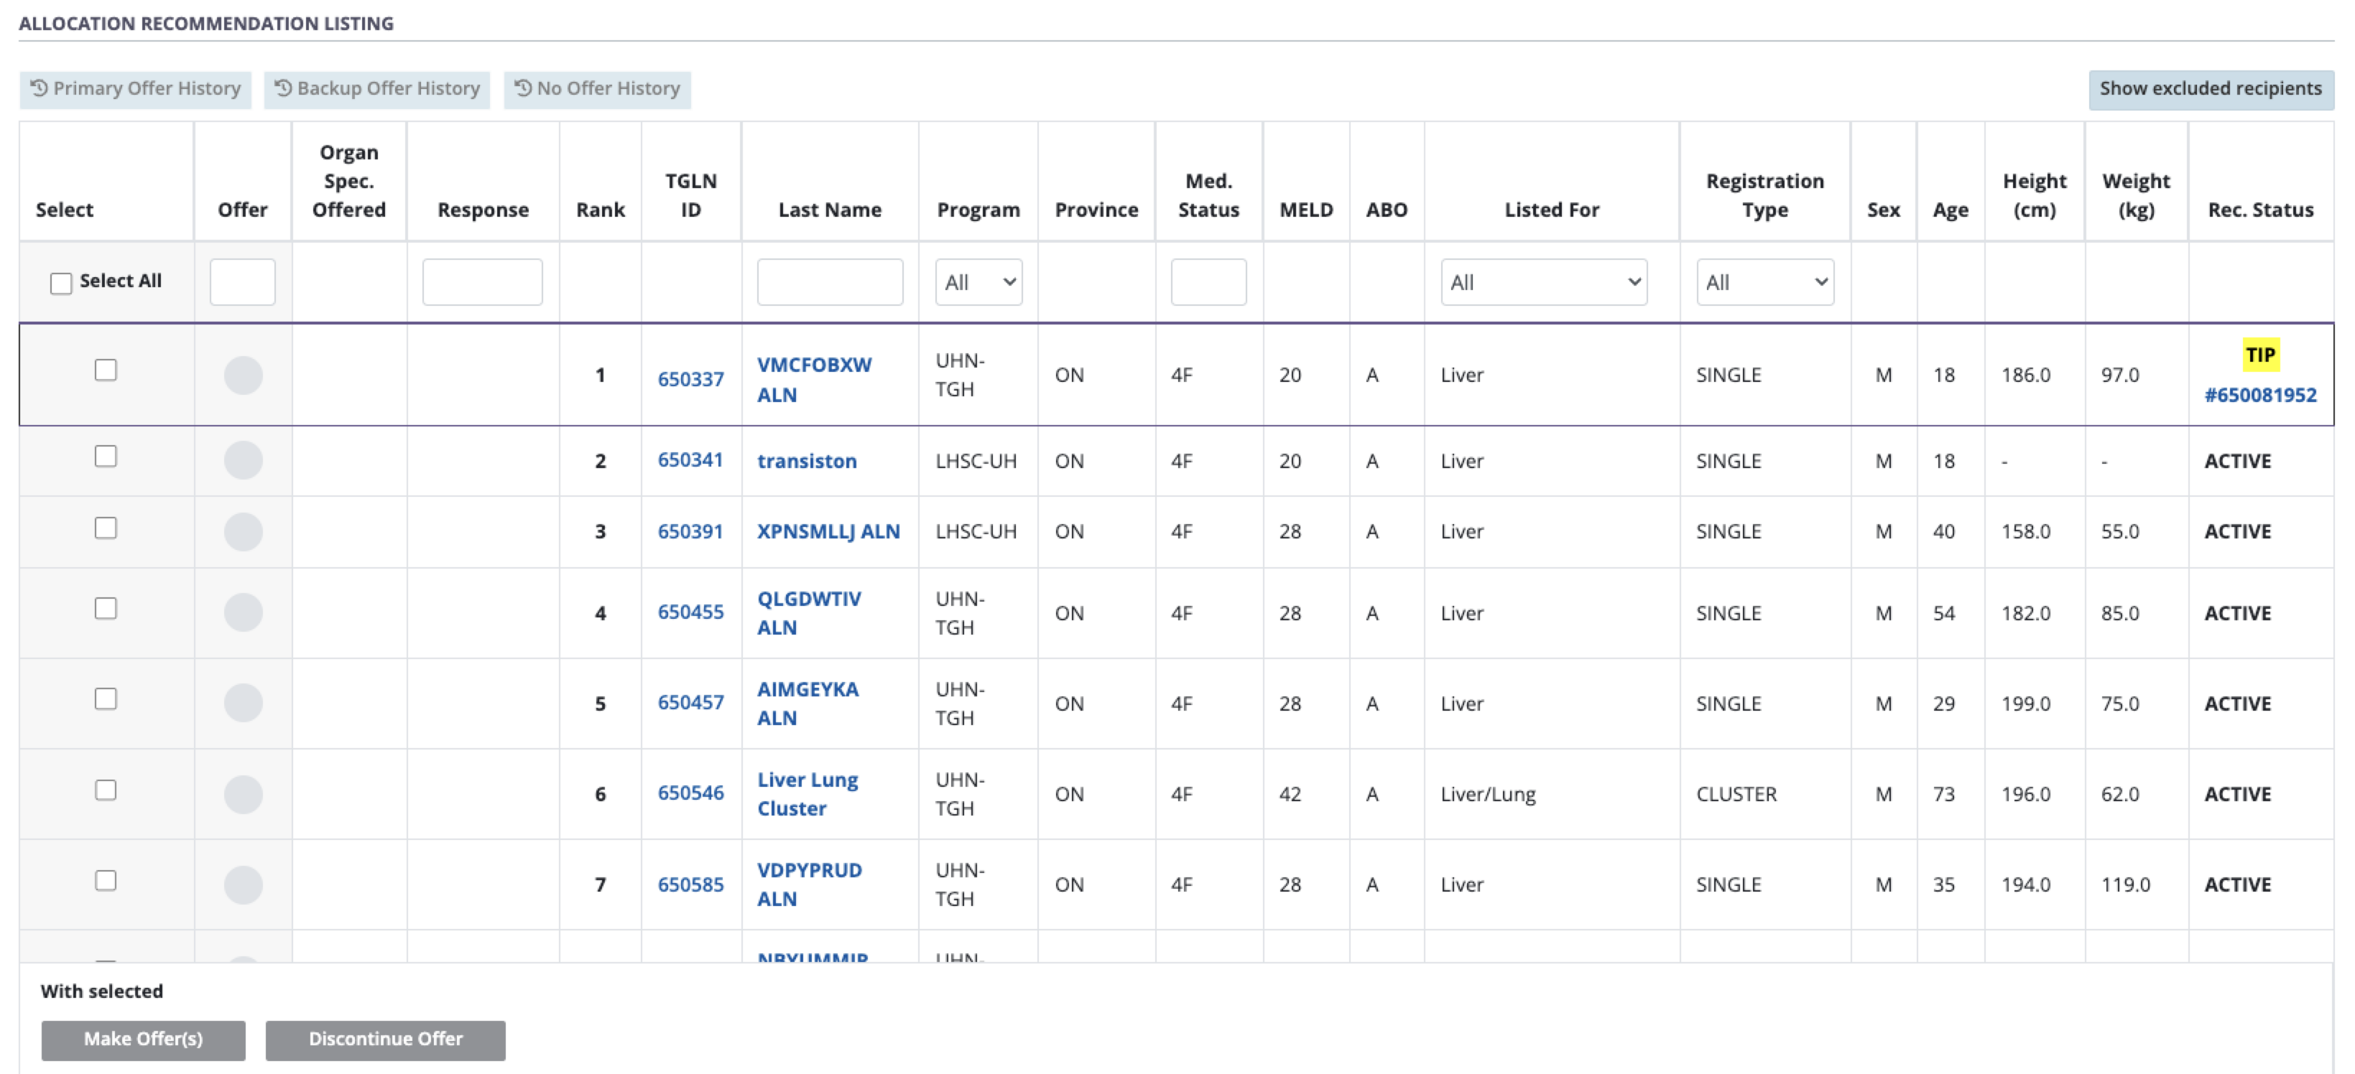2355x1074 pixels.
Task: Click offer status circle for transiston row
Action: coord(243,460)
